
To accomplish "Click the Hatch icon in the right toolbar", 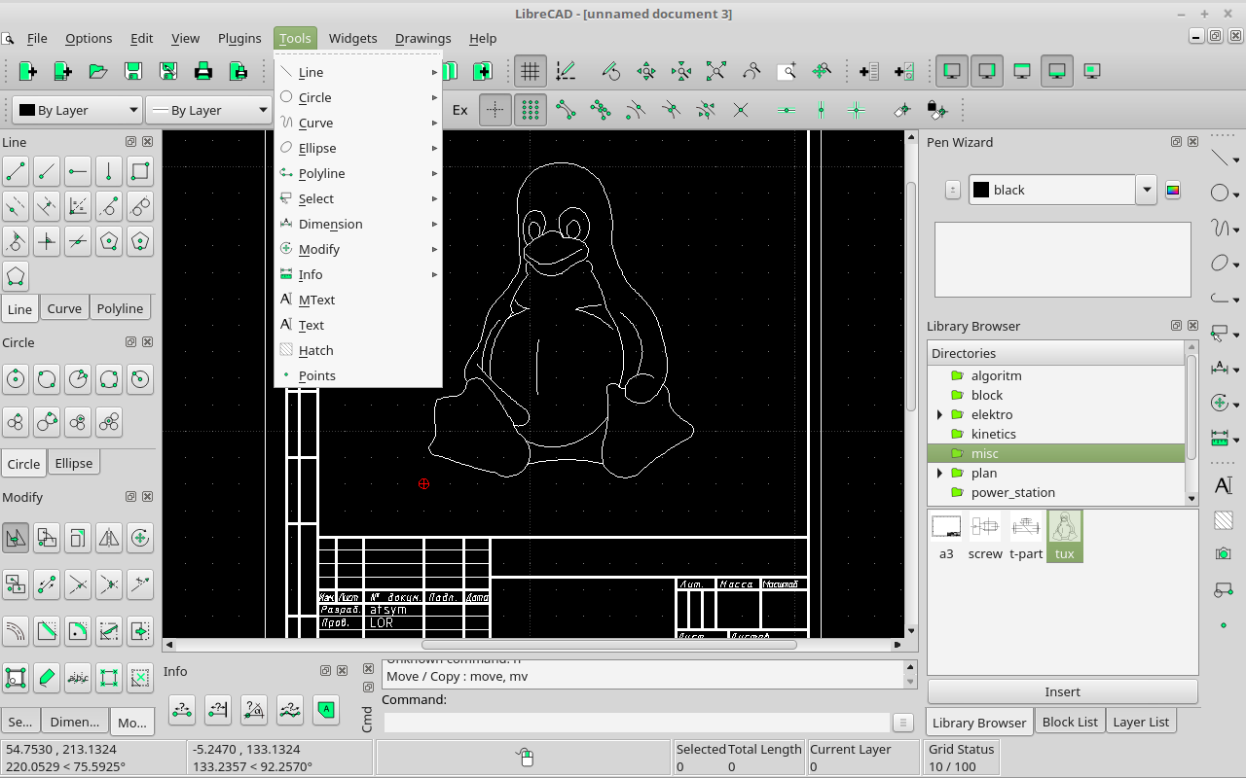I will pyautogui.click(x=1223, y=520).
